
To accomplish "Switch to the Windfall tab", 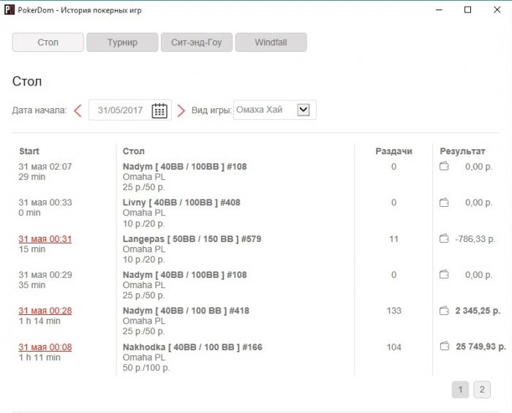I will [x=271, y=42].
